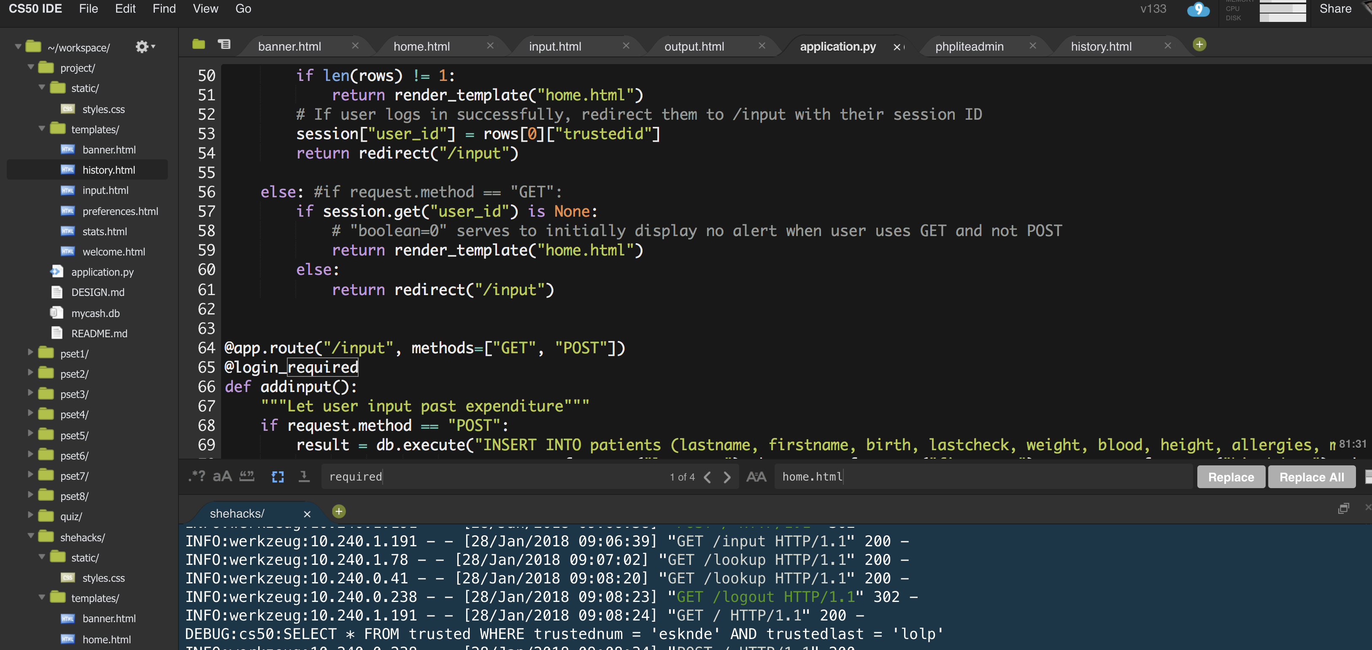Click cloud notification icon with 9
1372x650 pixels.
(x=1198, y=9)
